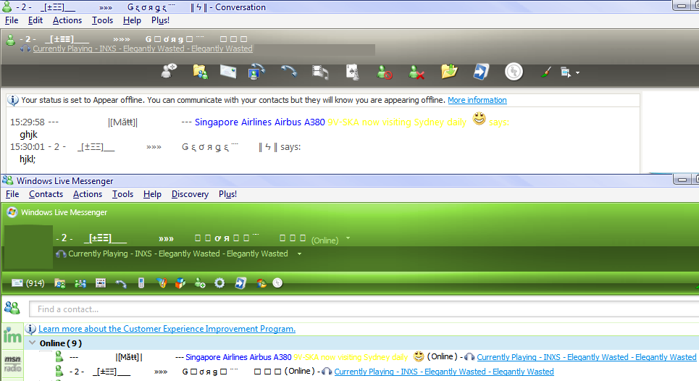Image resolution: width=699 pixels, height=381 pixels.
Task: Open Windows flag icon in Messenger toolbar
Action: pyautogui.click(x=261, y=283)
